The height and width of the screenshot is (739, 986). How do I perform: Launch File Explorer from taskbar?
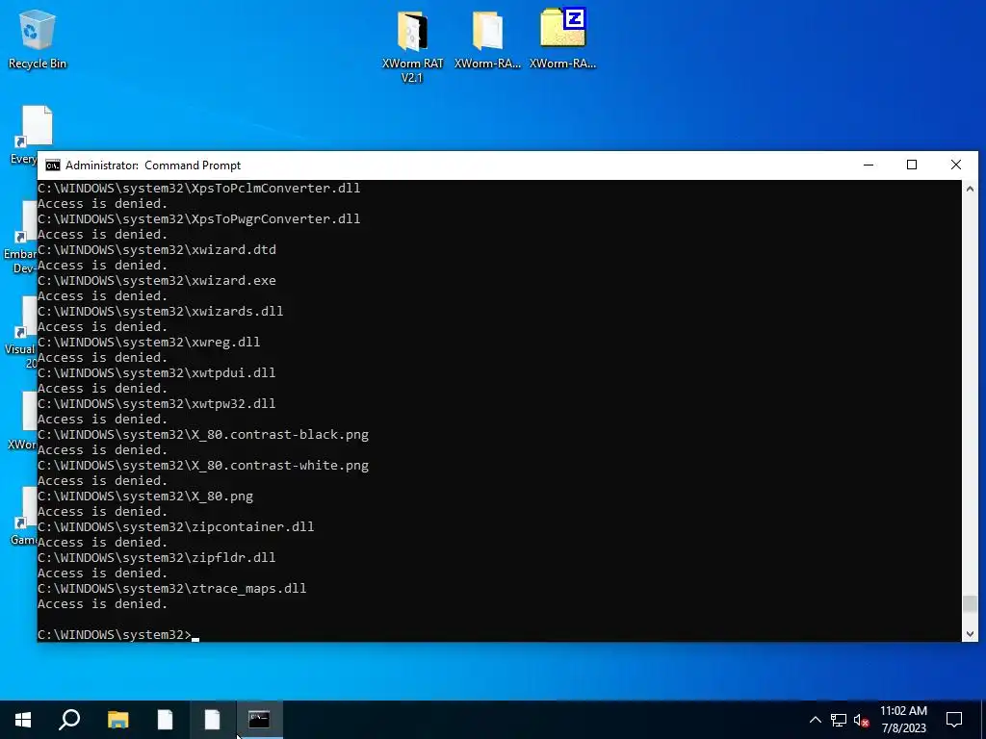coord(117,720)
